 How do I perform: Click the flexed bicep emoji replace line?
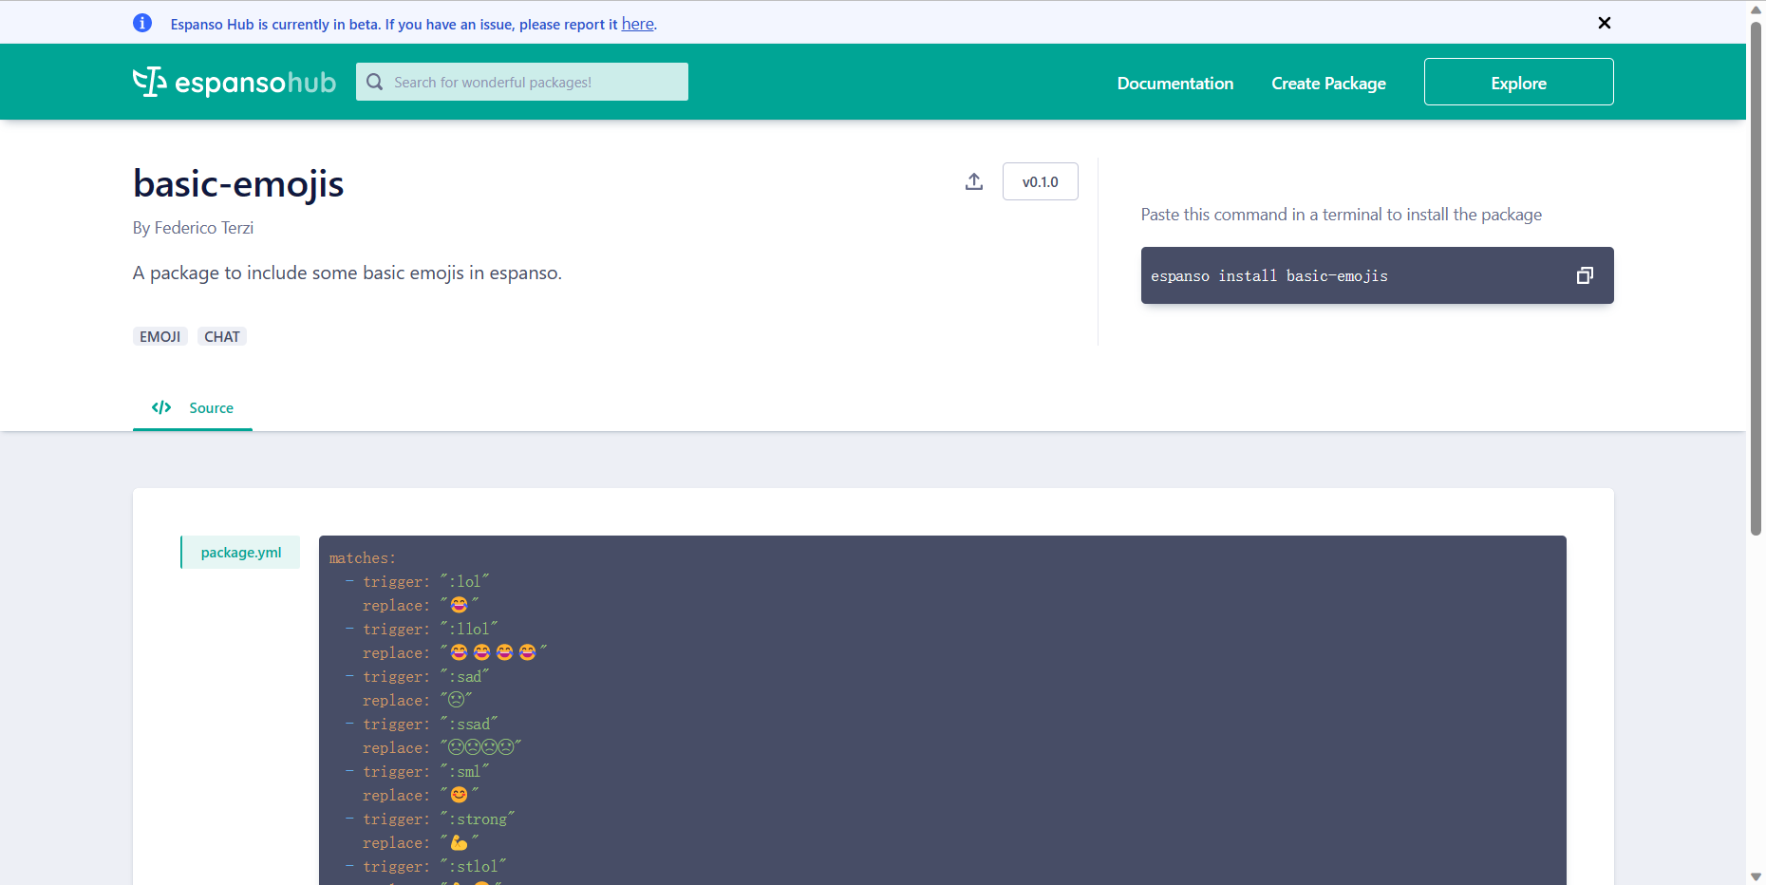(x=421, y=843)
